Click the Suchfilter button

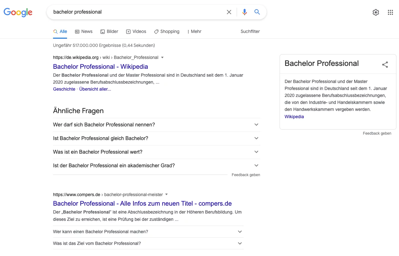(x=250, y=31)
